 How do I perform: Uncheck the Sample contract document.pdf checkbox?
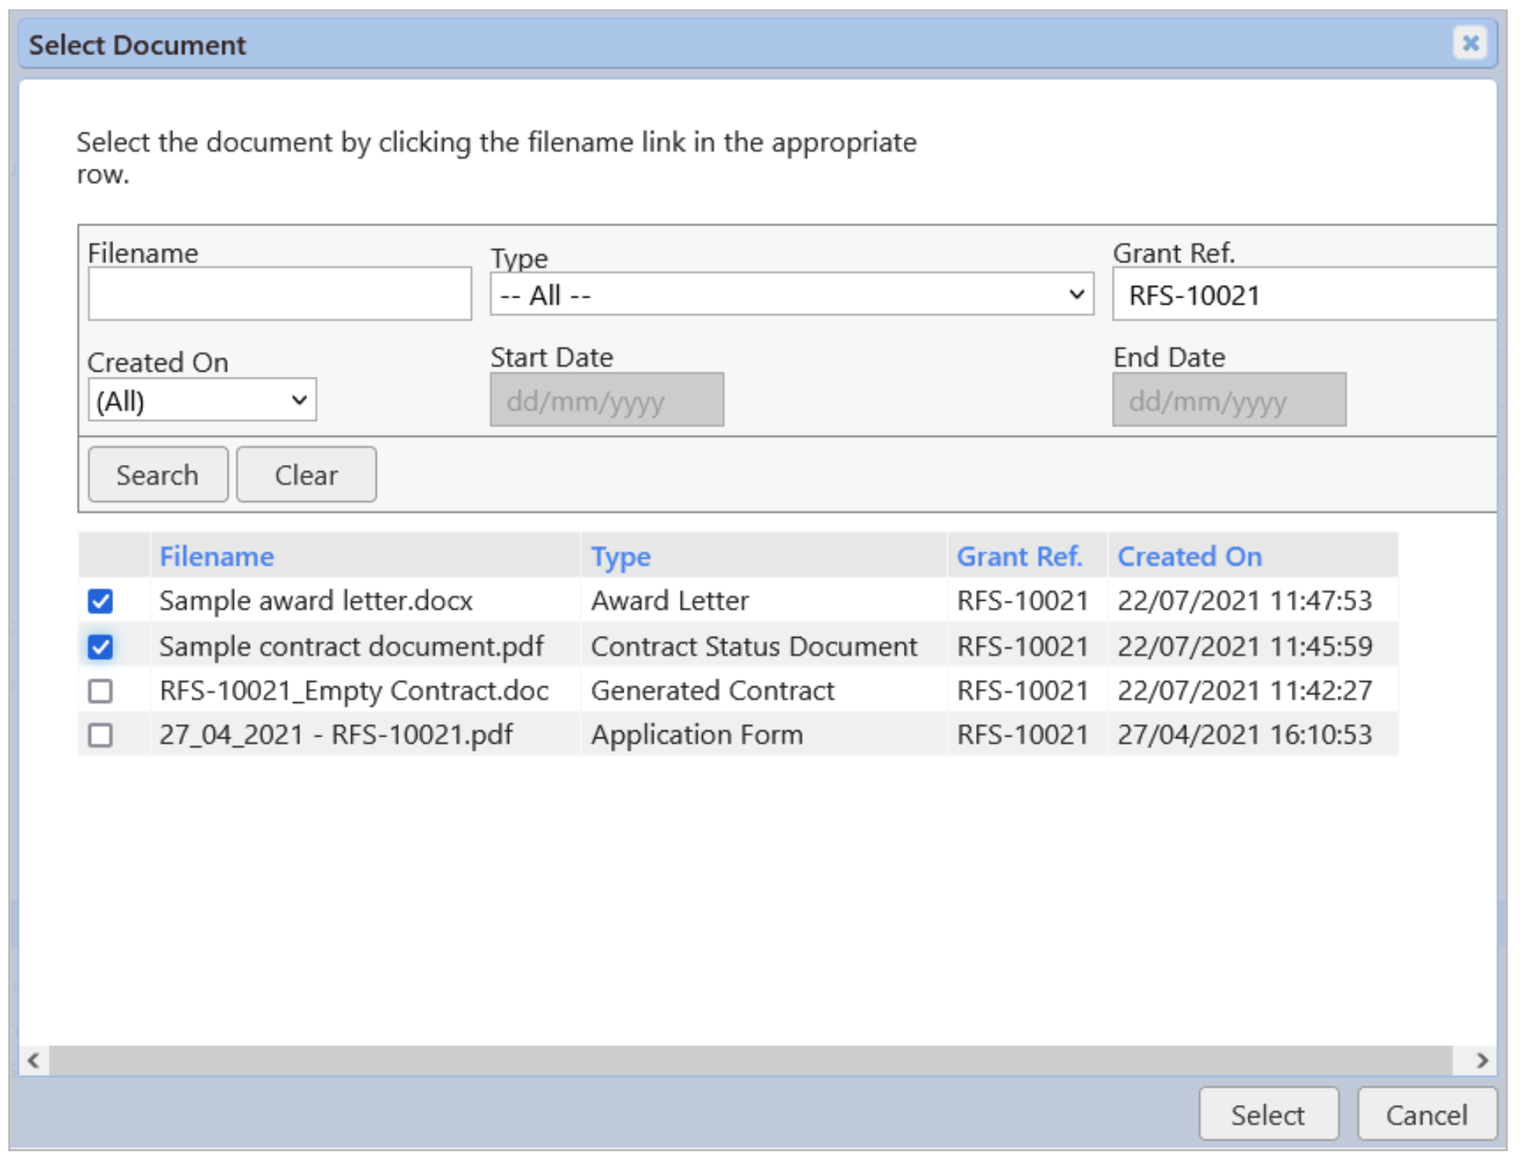point(101,647)
